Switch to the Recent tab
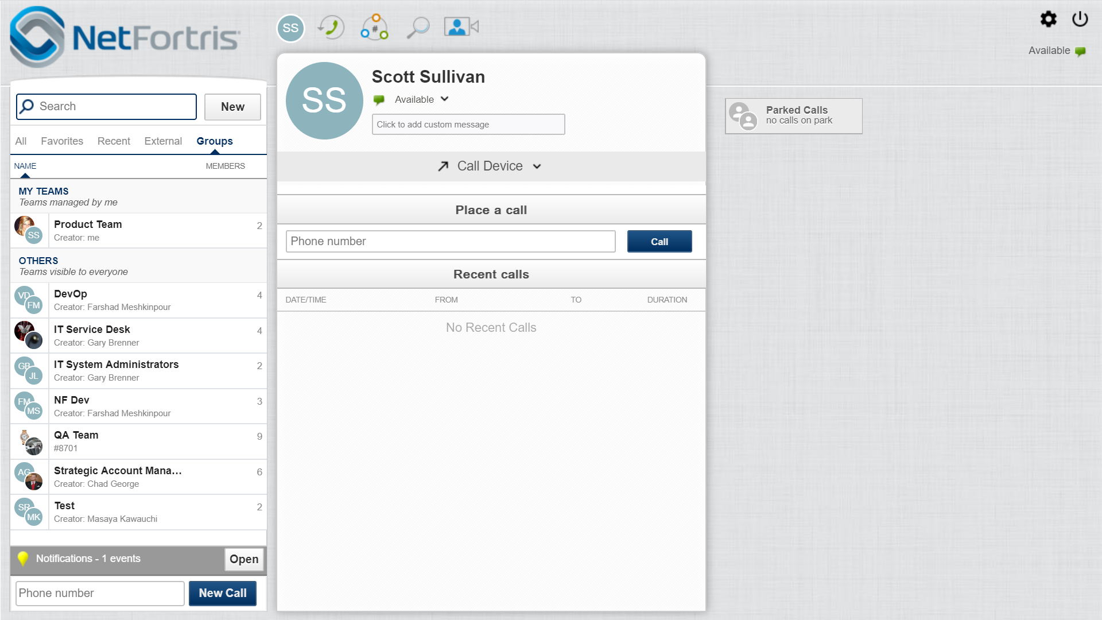This screenshot has height=620, width=1102. (x=114, y=141)
